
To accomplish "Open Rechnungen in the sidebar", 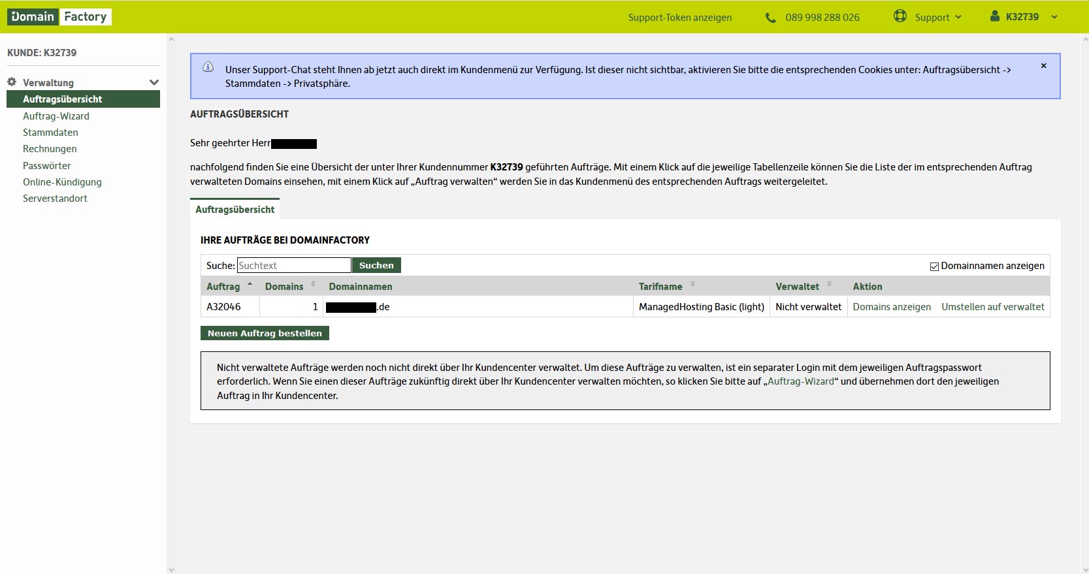I will click(x=50, y=149).
